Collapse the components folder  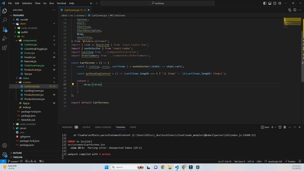tap(29, 40)
